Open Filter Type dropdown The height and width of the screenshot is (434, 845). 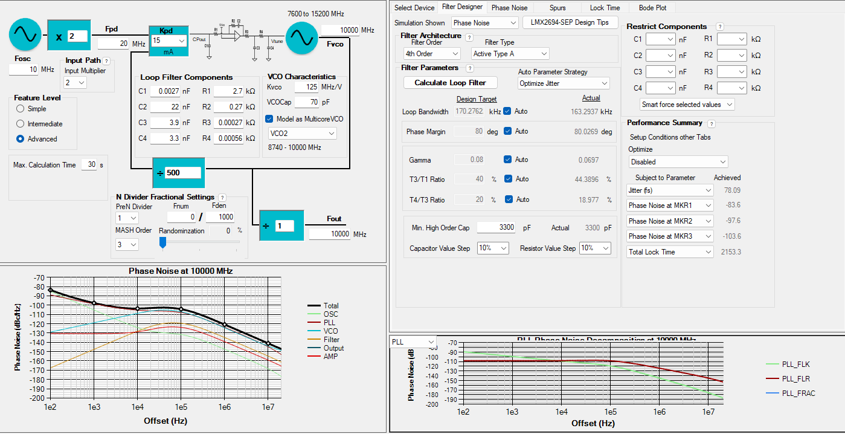[x=510, y=54]
